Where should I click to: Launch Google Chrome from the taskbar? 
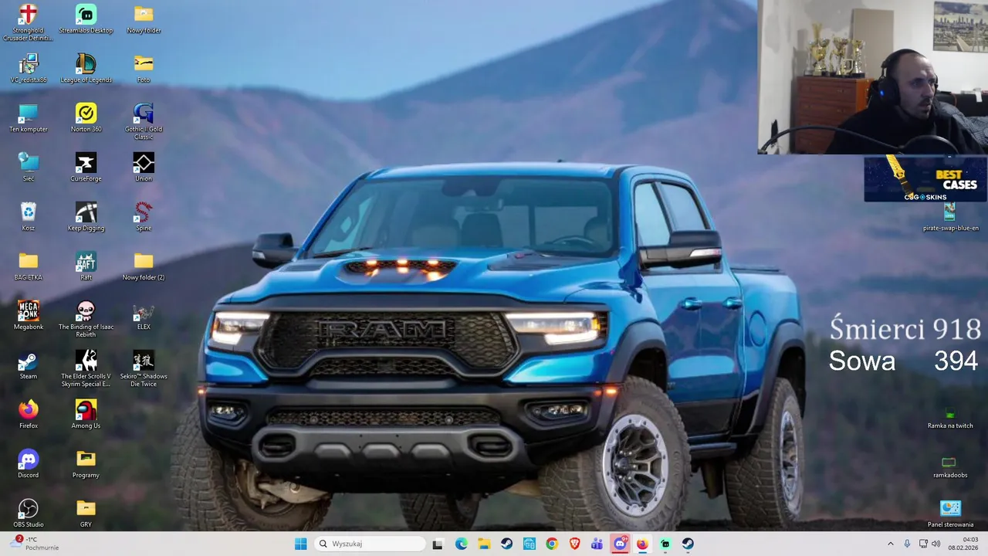[552, 544]
